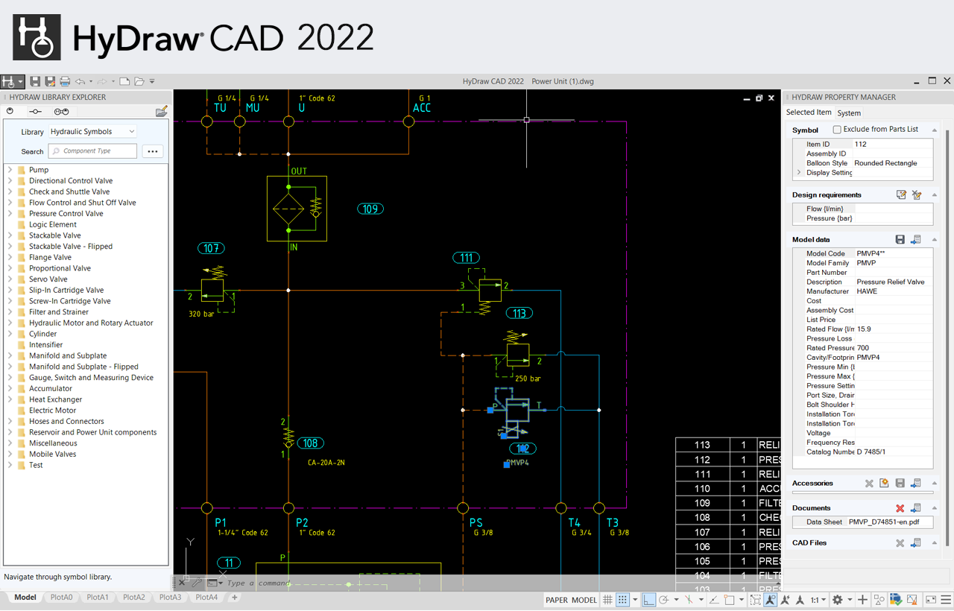Switch to the PlotA0 layout tab
Viewport: 954px width, 611px height.
click(62, 598)
